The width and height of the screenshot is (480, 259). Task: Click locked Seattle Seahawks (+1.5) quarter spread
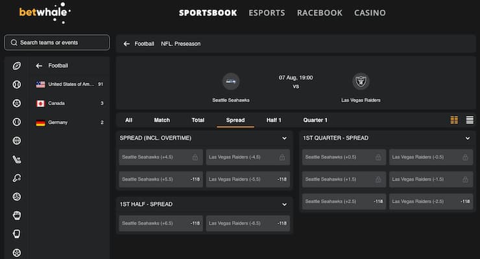coord(344,179)
